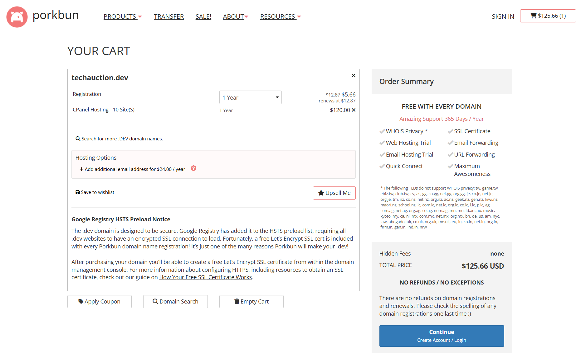Click the WHOIS Privacy feature text
The image size is (576, 353).
point(407,131)
